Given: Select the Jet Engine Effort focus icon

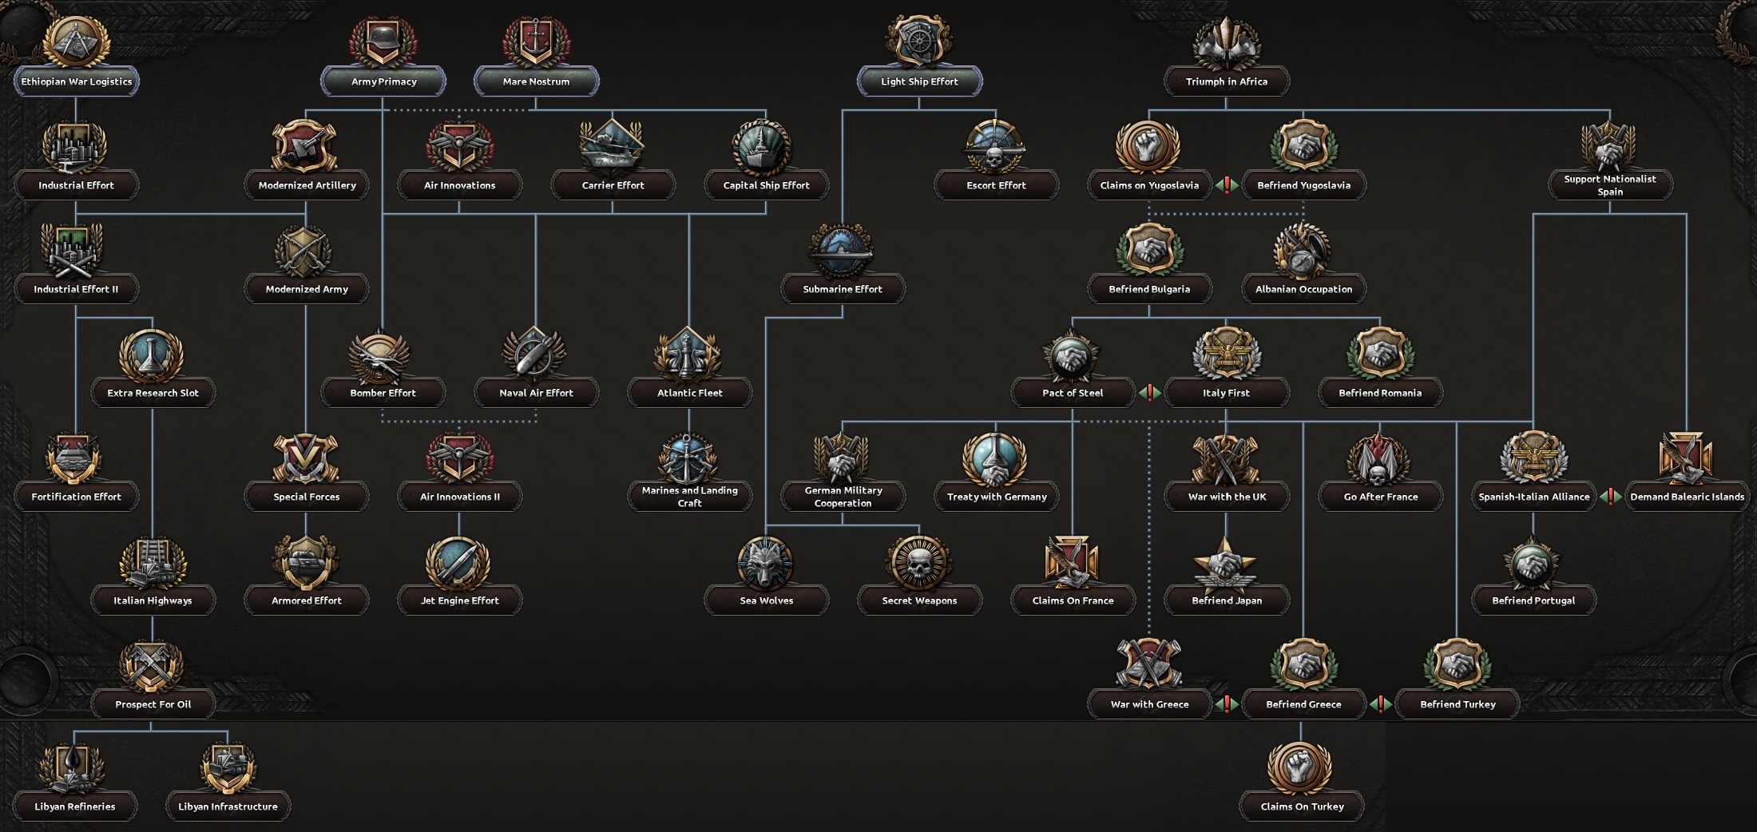Looking at the screenshot, I should pyautogui.click(x=459, y=563).
